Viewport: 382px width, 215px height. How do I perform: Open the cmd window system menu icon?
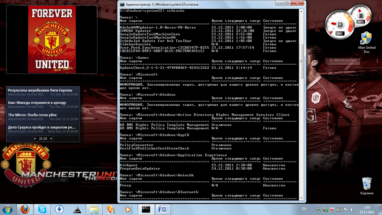click(x=122, y=4)
